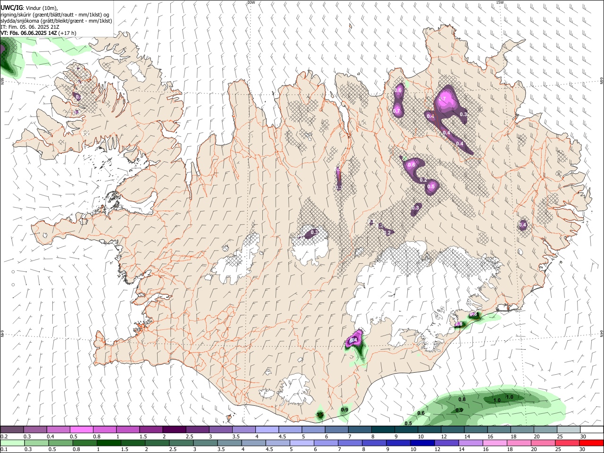Click the title line 'UWC/IG: Vindur (10m),'
Image resolution: width=604 pixels, height=453 pixels.
pos(29,7)
